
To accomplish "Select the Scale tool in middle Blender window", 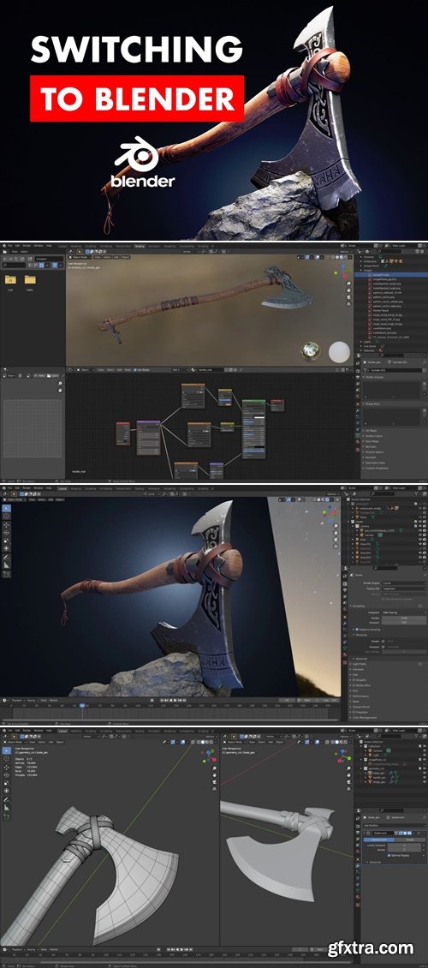I will click(6, 540).
